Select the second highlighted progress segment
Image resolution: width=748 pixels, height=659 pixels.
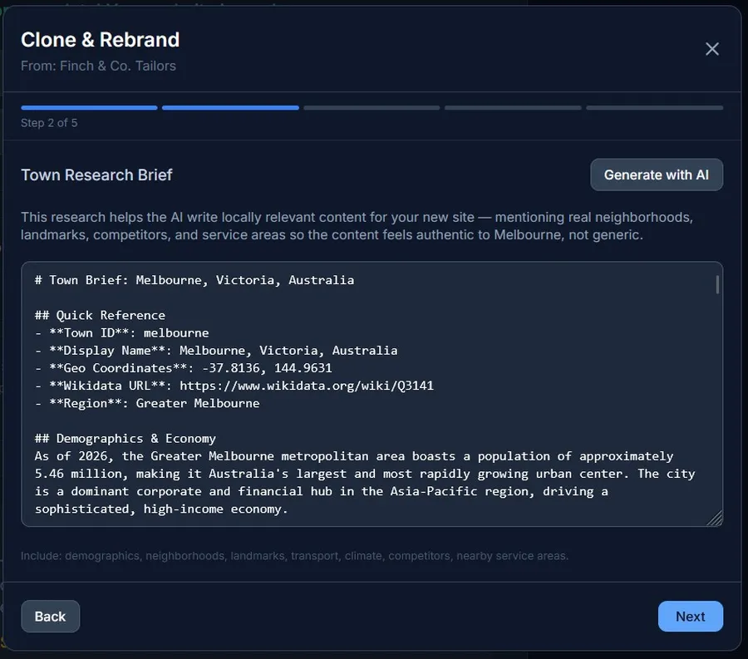[x=230, y=107]
